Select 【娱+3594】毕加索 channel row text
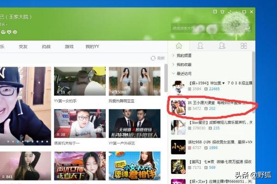Image resolution: width=277 pixels, height=184 pixels. pos(220,83)
